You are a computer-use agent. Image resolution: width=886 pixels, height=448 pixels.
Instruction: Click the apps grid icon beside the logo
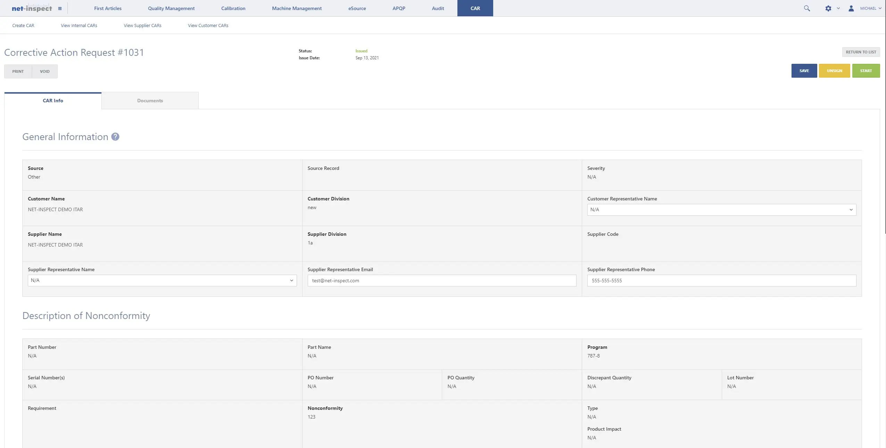(x=60, y=8)
